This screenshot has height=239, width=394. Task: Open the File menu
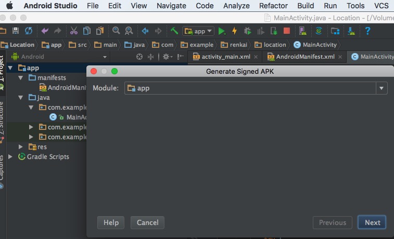pyautogui.click(x=93, y=6)
